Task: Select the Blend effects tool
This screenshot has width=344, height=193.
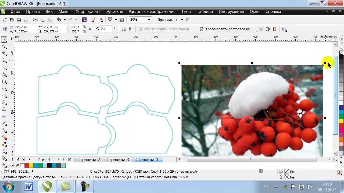Action: pyautogui.click(x=4, y=137)
